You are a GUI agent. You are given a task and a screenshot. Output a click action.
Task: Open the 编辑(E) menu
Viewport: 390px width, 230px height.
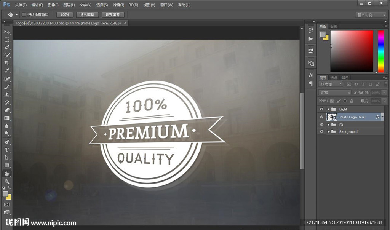[x=37, y=5]
